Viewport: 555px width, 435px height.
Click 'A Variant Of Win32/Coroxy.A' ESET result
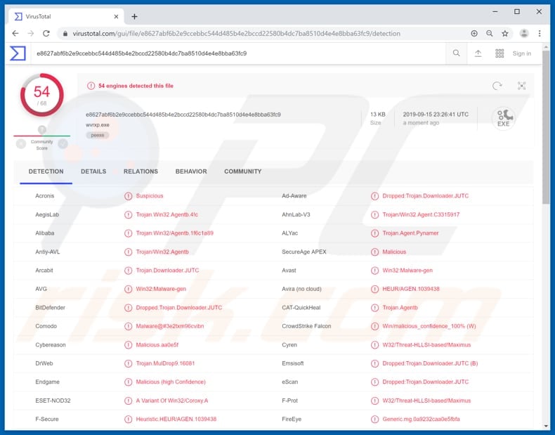tap(172, 401)
